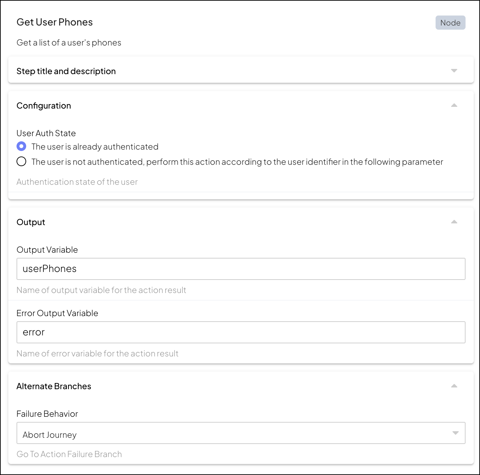
Task: Click the User Auth State label
Action: [46, 133]
